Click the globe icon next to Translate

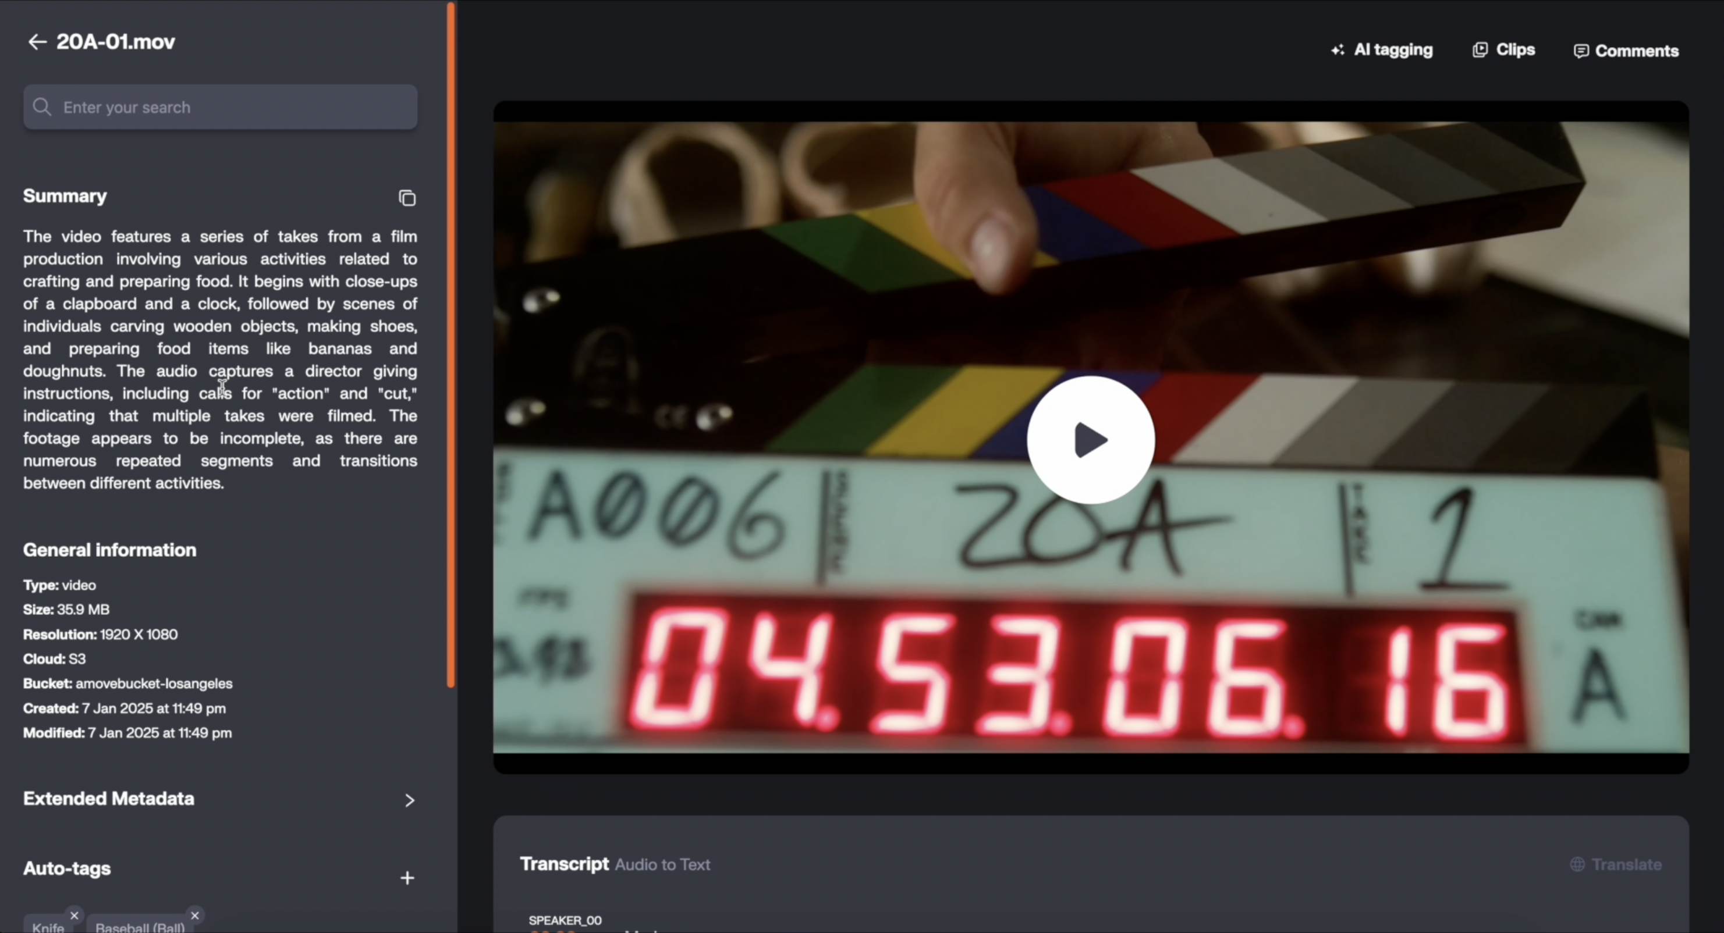click(x=1577, y=864)
